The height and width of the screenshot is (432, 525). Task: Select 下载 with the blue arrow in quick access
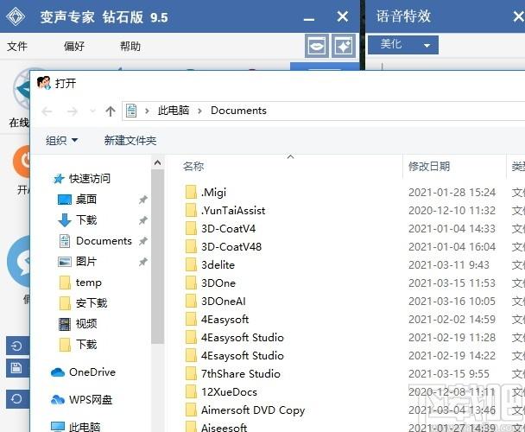click(77, 219)
